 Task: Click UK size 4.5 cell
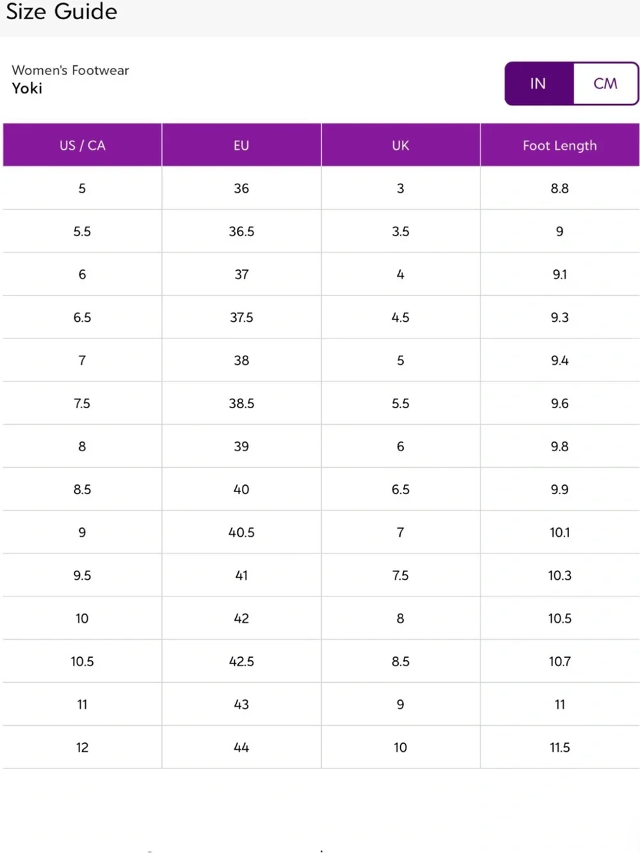401,317
